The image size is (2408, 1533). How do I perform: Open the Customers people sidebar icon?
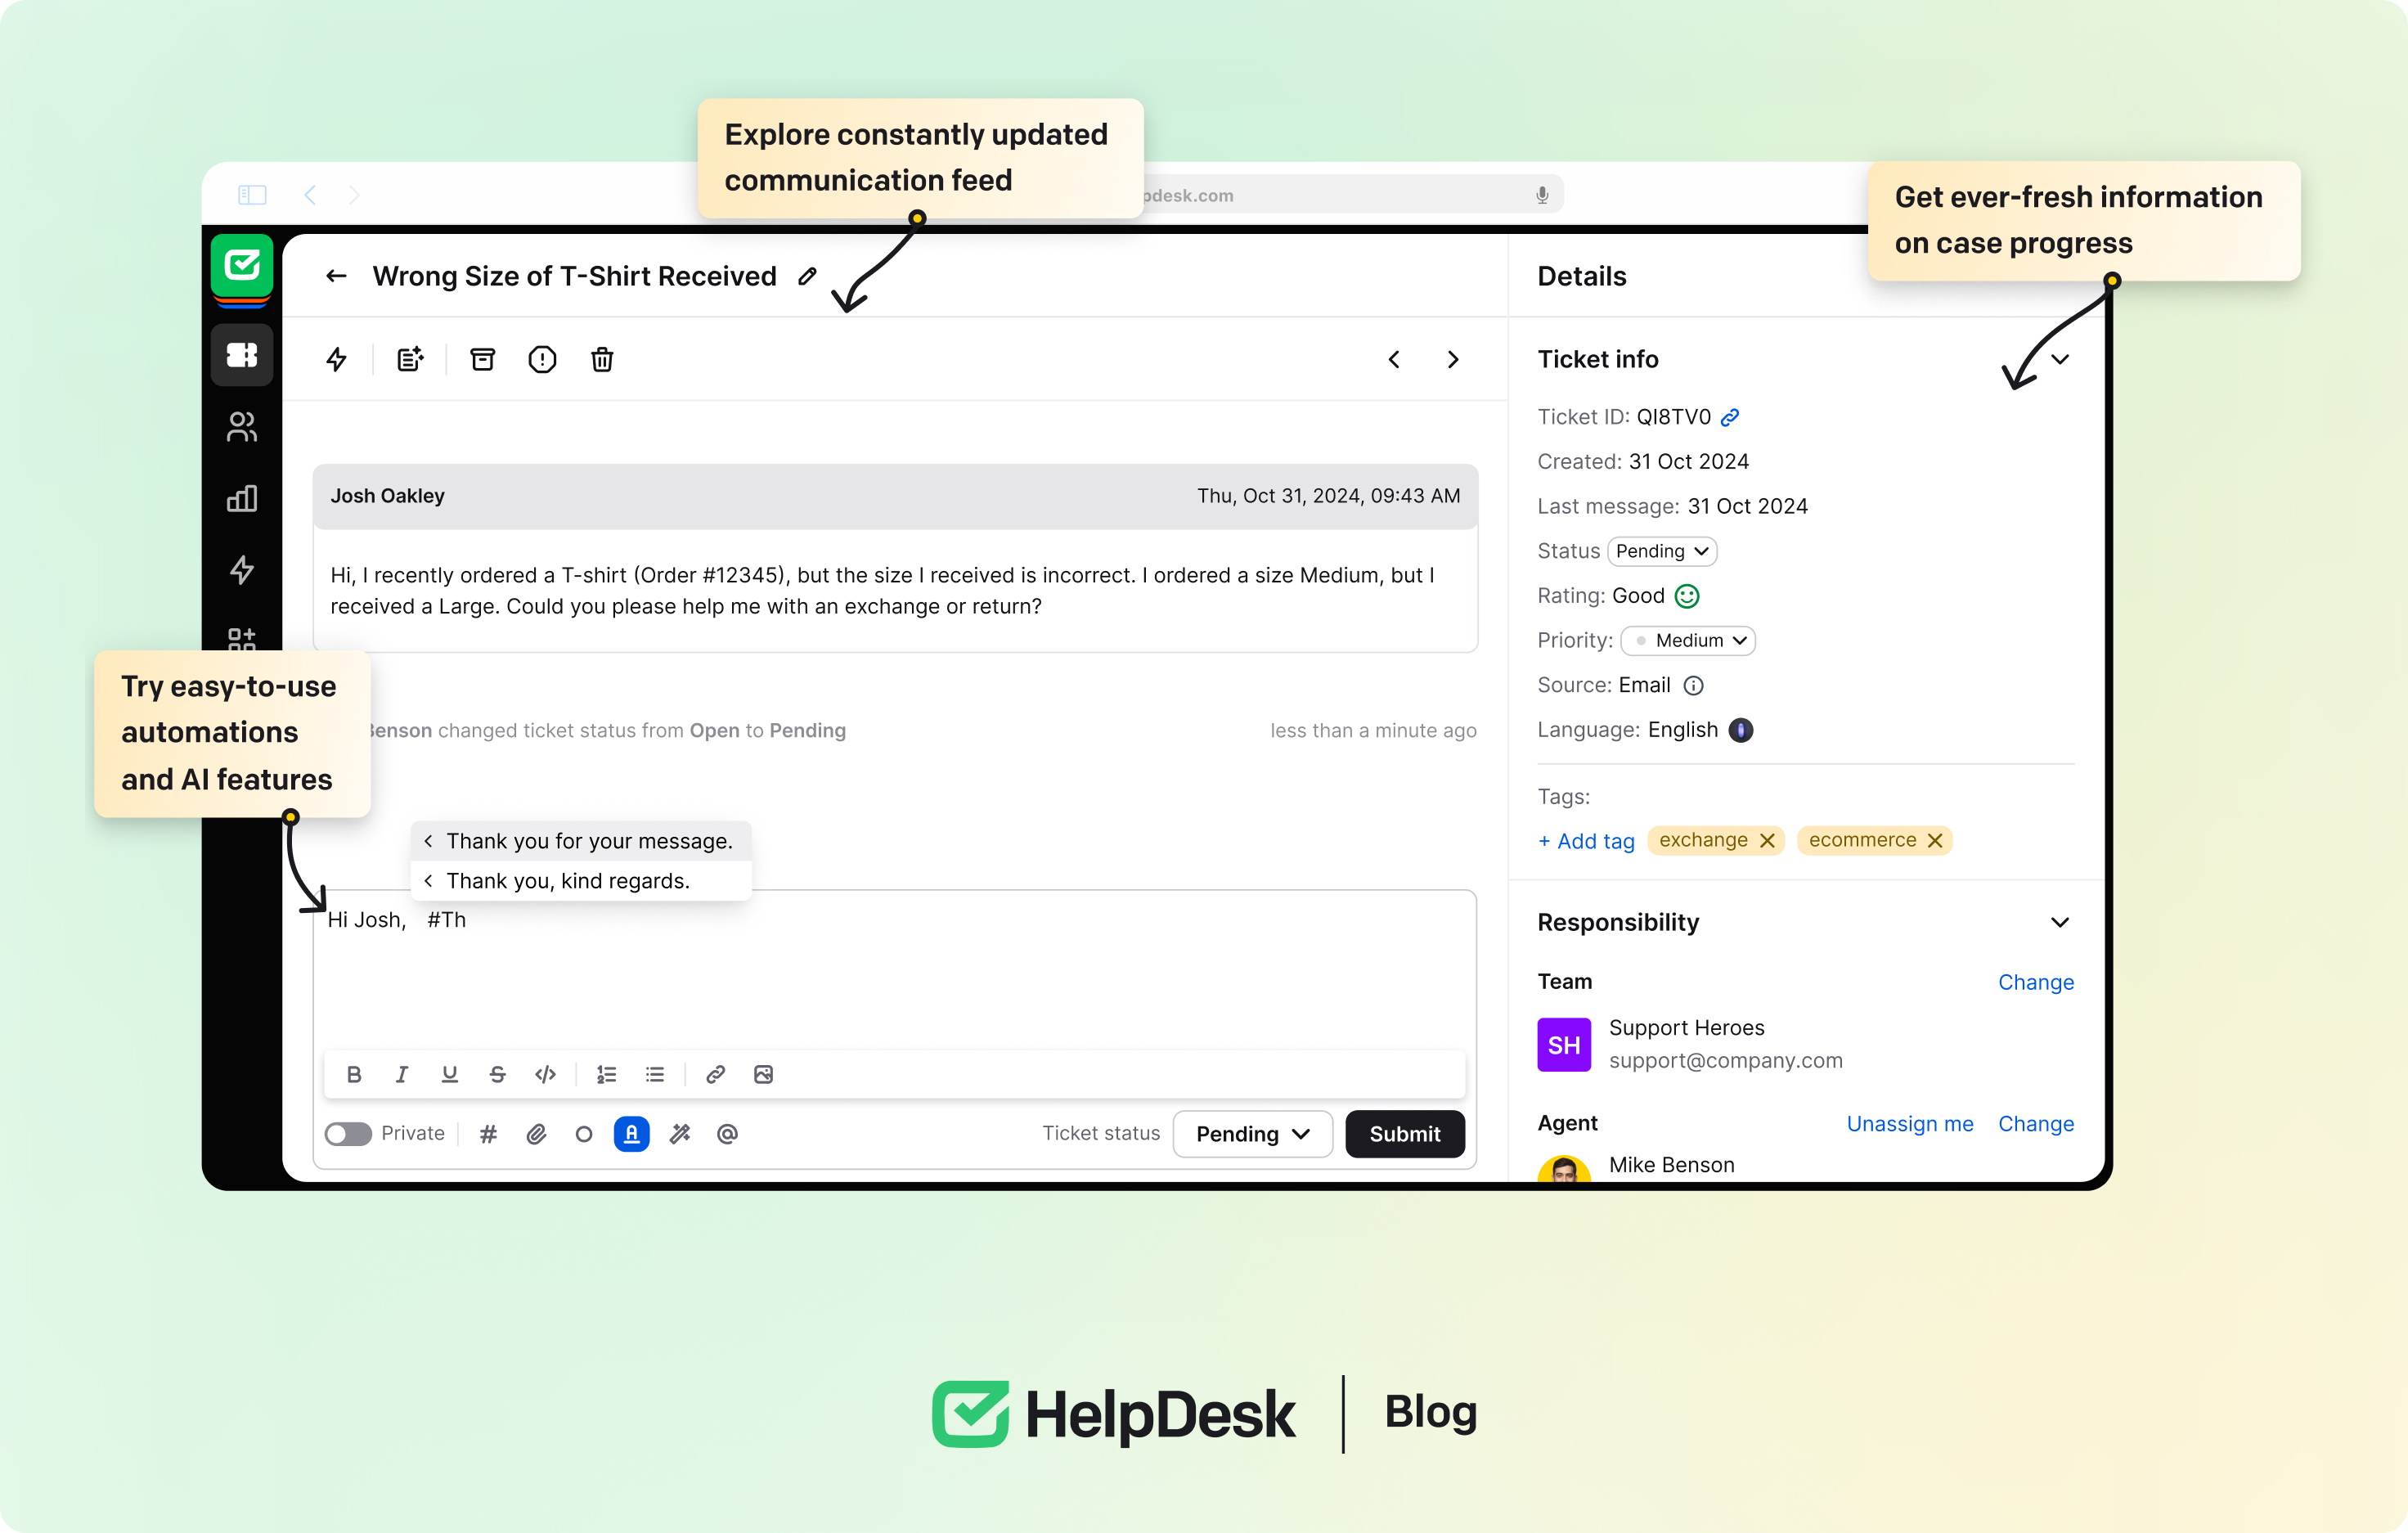click(241, 427)
